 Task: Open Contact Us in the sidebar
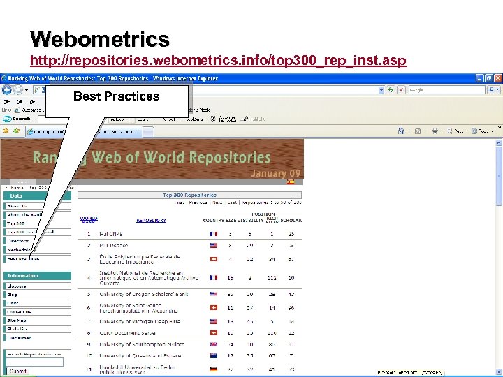pos(19,312)
